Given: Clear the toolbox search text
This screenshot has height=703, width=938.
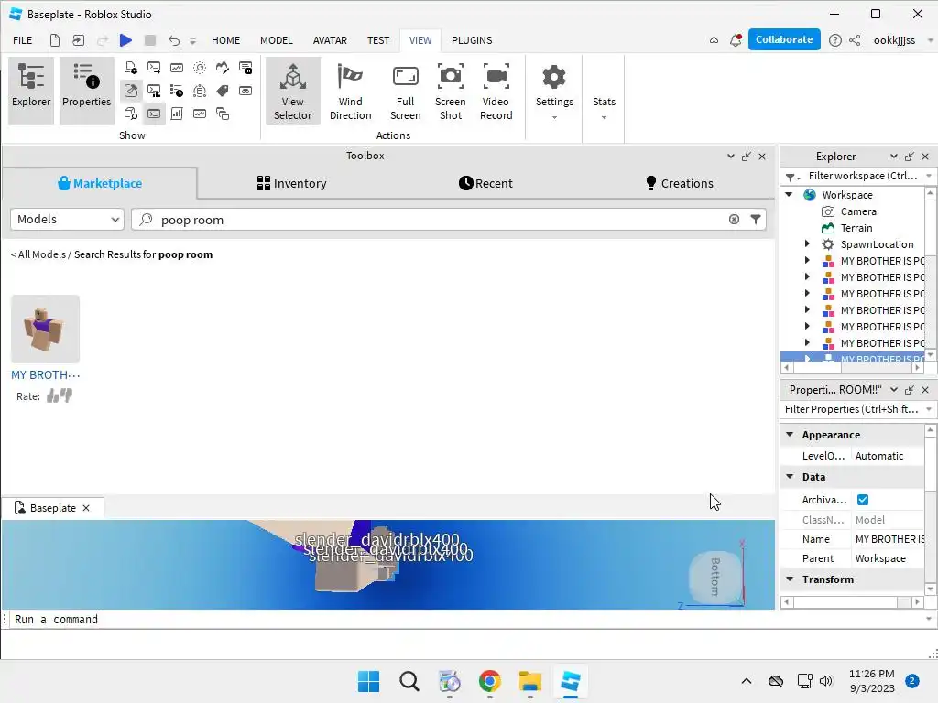Looking at the screenshot, I should pos(734,220).
